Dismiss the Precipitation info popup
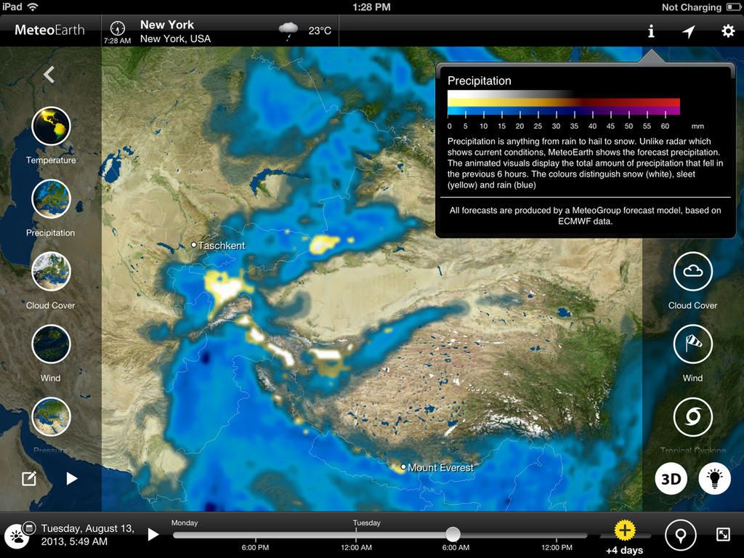The height and width of the screenshot is (558, 744). (x=651, y=31)
